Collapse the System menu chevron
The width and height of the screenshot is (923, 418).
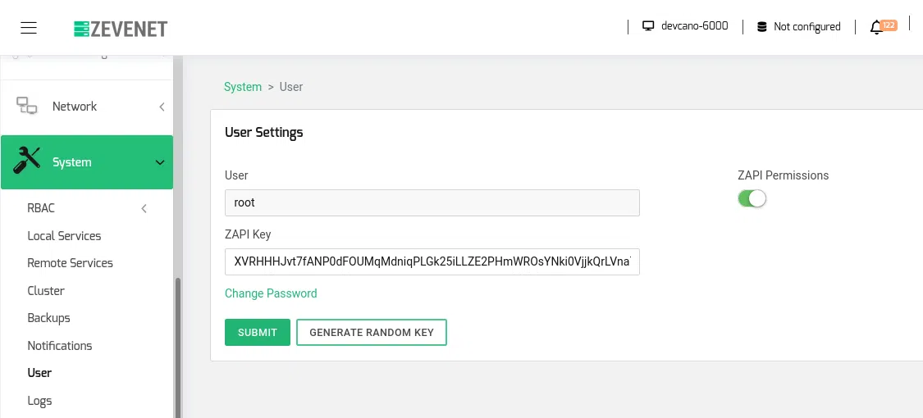click(x=159, y=162)
